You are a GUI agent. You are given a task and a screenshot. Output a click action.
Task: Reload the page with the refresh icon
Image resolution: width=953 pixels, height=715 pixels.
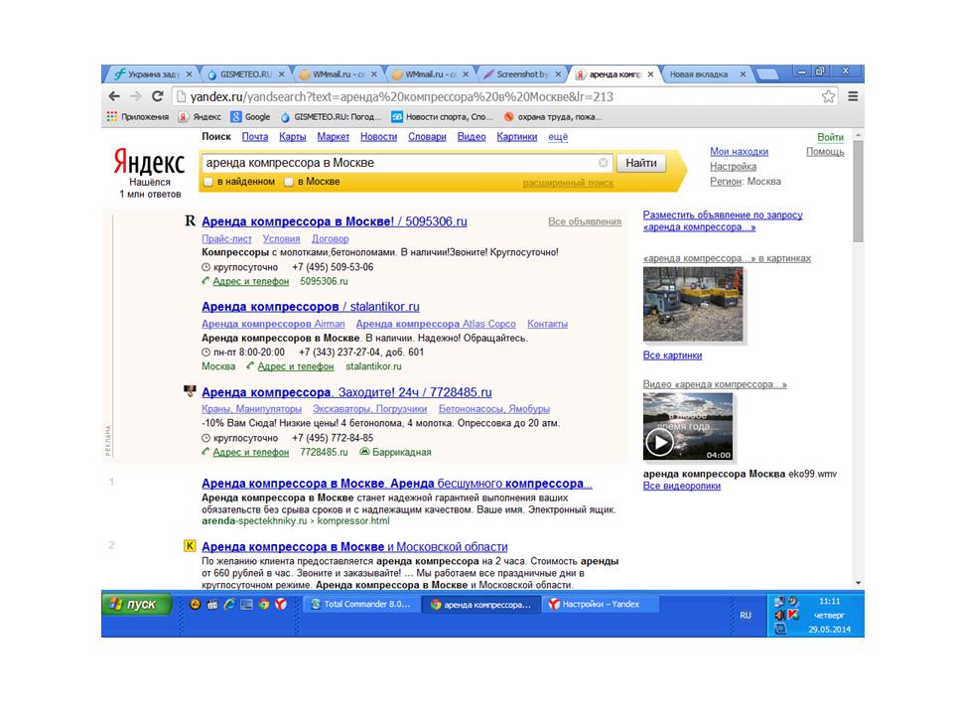[158, 96]
